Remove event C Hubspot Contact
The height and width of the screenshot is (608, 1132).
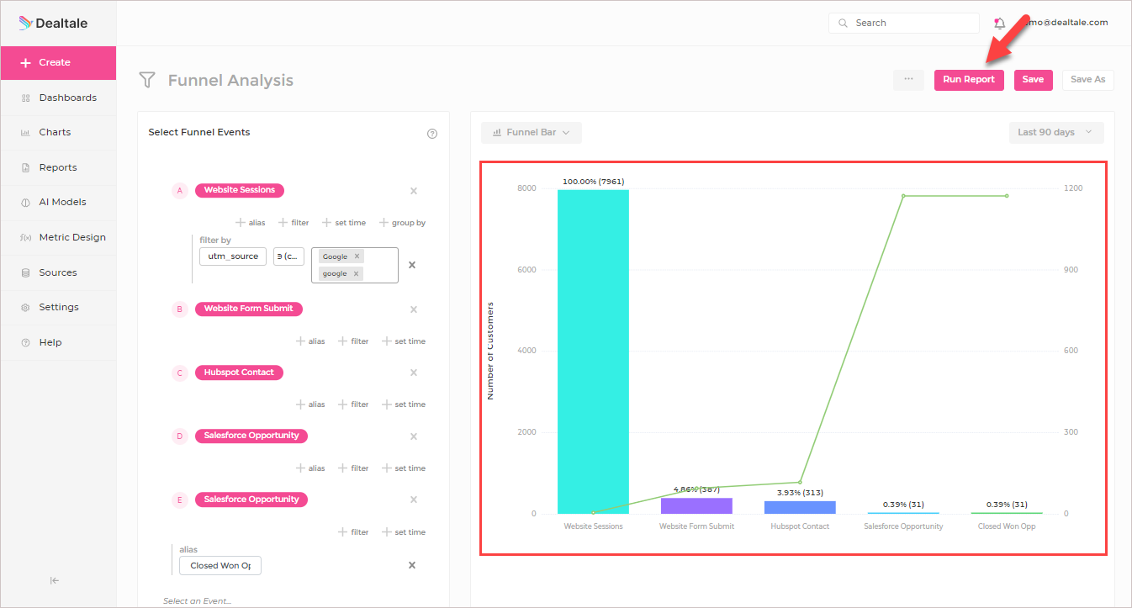(414, 373)
